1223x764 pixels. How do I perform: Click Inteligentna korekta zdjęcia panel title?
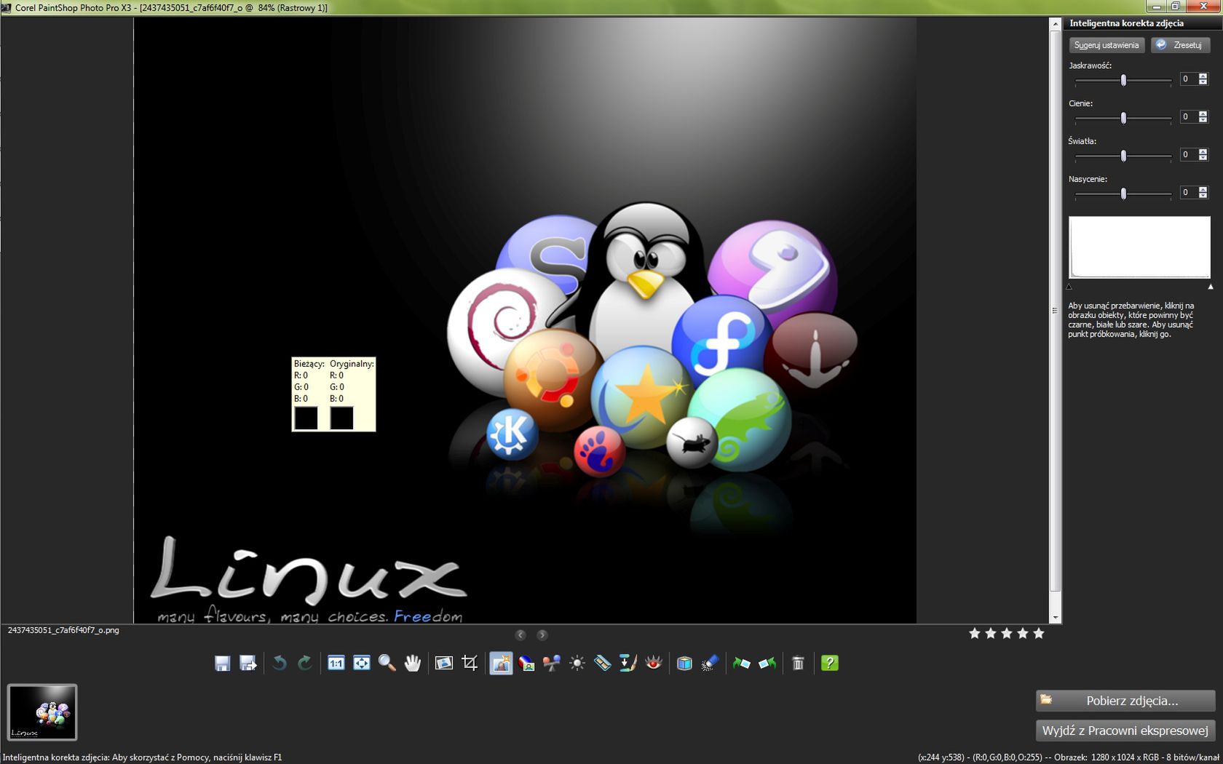pyautogui.click(x=1126, y=23)
